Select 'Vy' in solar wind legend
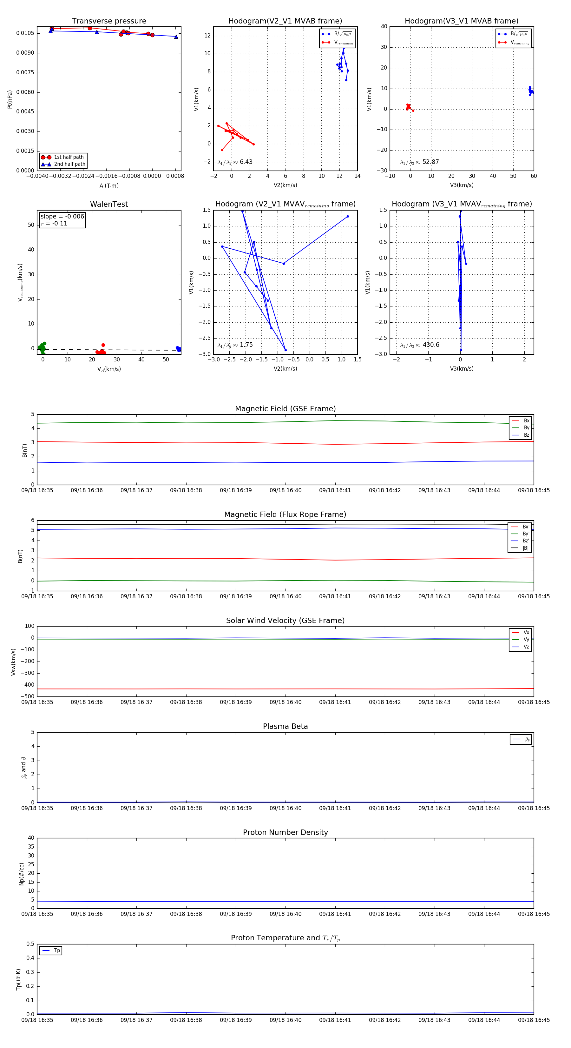571x1048 pixels. pos(521,640)
